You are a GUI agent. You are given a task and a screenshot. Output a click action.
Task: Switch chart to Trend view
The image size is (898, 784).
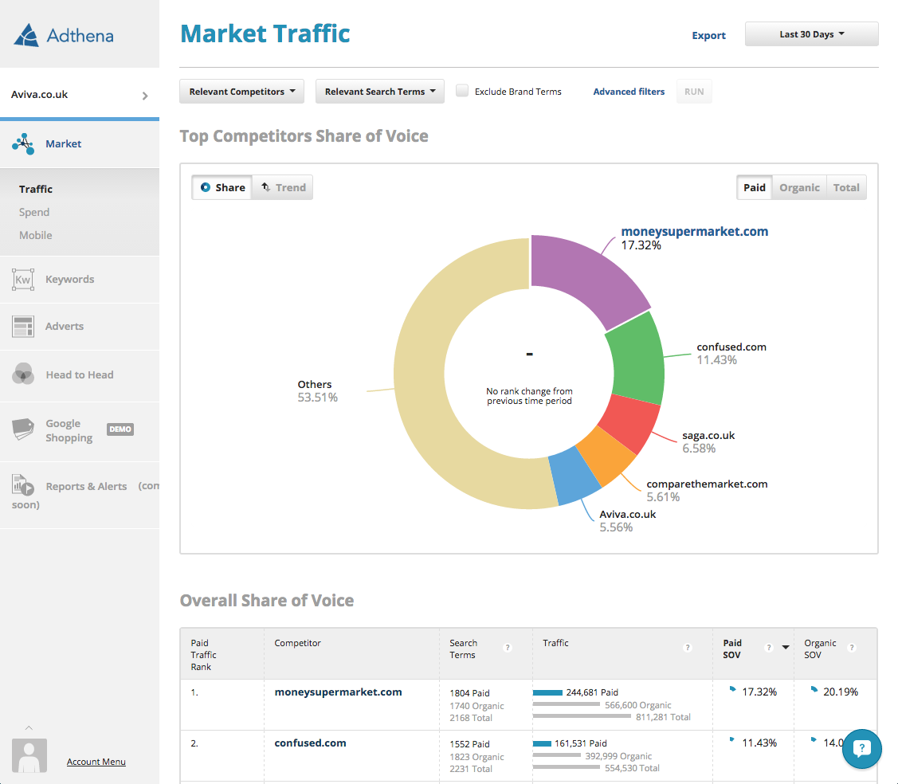point(283,187)
